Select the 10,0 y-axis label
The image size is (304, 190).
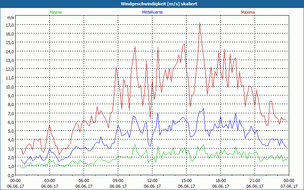click(x=10, y=87)
